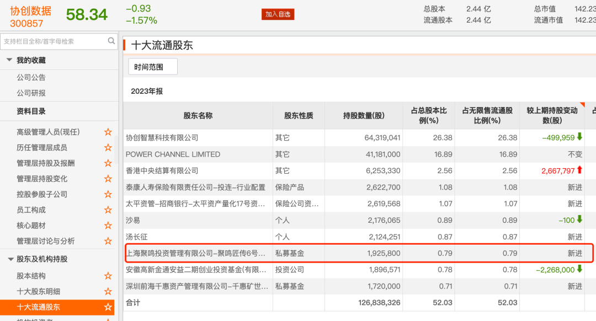Click change value –499,959

point(558,137)
